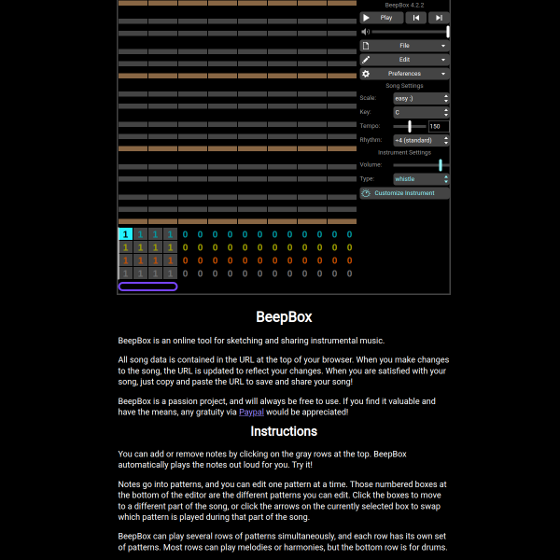
Task: Click the Tempo value field
Action: tap(439, 126)
